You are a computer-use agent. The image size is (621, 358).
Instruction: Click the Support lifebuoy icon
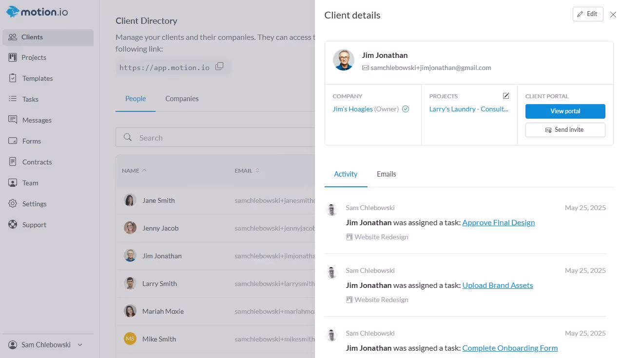(13, 225)
